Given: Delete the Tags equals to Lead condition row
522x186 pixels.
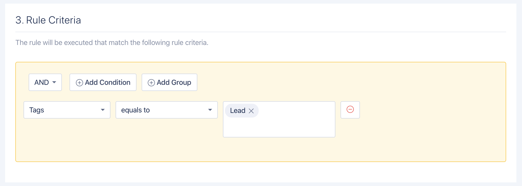Looking at the screenshot, I should pyautogui.click(x=350, y=110).
